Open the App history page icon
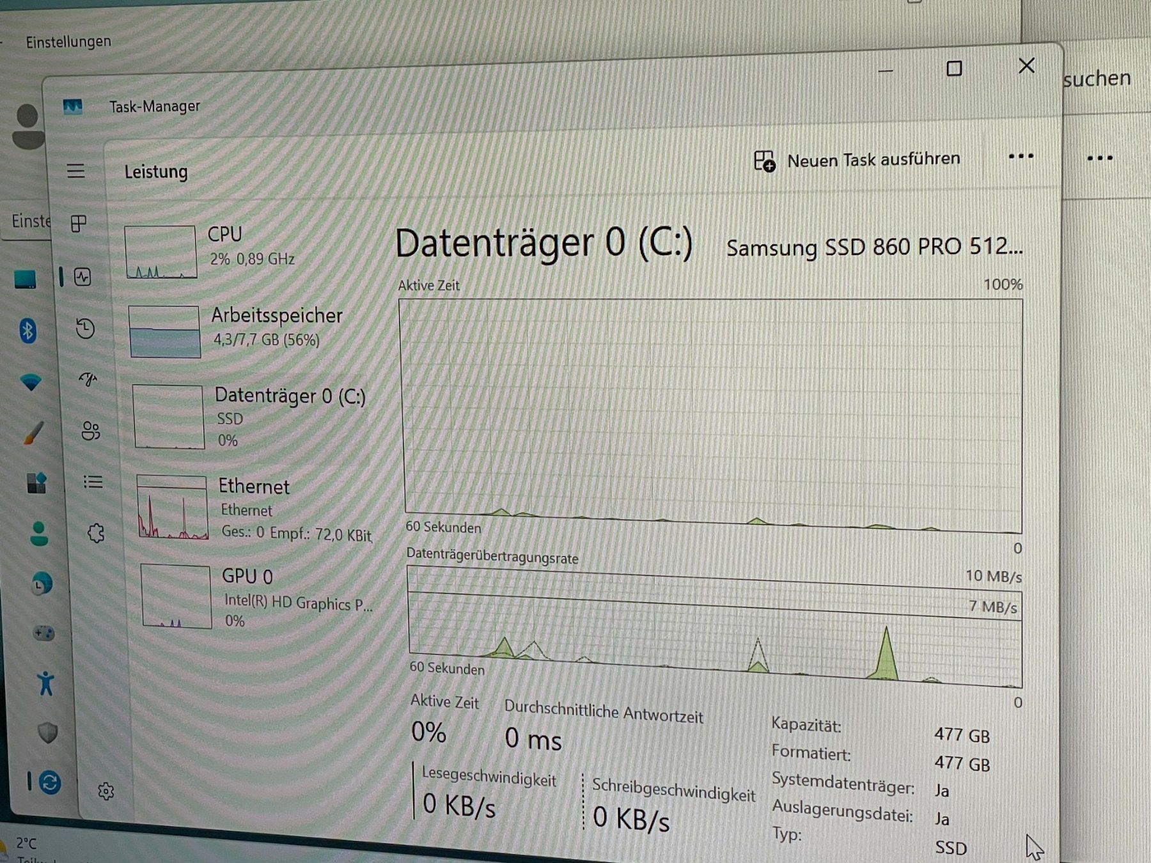The image size is (1151, 863). [x=85, y=328]
